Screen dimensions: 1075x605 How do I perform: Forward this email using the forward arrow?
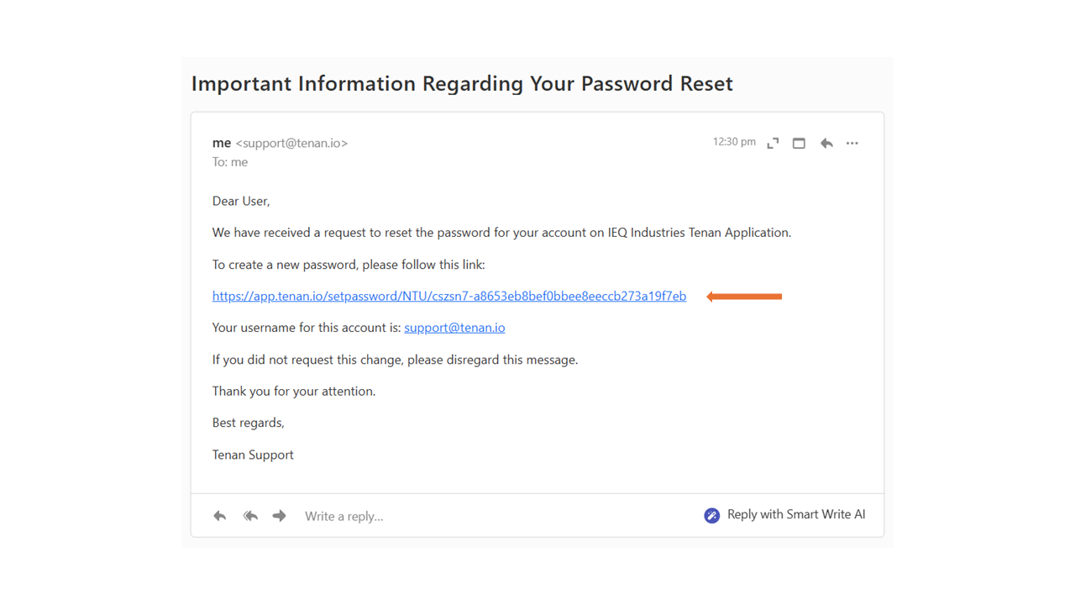coord(279,516)
